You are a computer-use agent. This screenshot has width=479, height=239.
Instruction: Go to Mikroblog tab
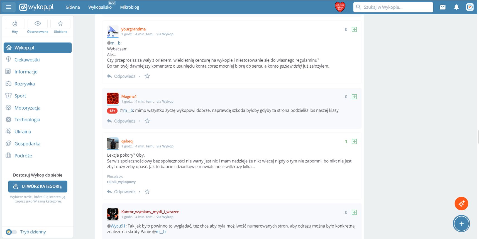[x=129, y=7]
